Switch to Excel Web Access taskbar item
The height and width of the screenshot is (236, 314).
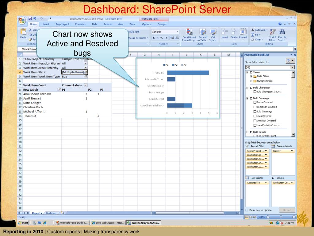click(x=108, y=222)
